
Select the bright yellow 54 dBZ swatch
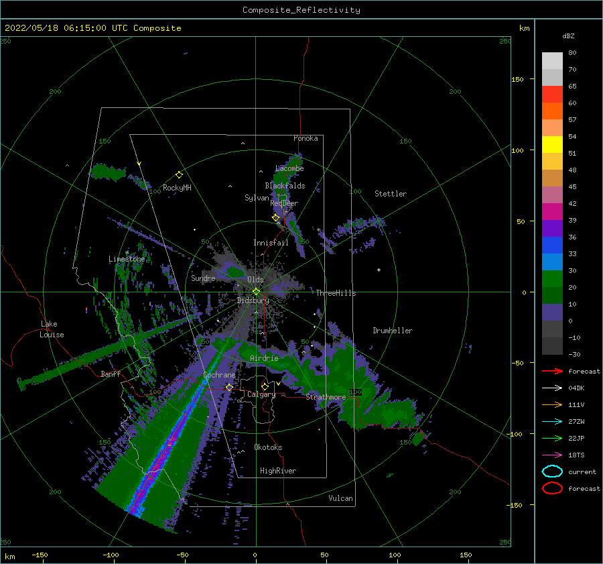point(552,144)
